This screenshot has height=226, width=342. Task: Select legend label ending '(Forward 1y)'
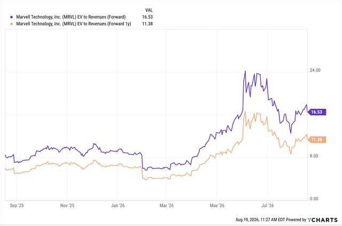tap(74, 24)
